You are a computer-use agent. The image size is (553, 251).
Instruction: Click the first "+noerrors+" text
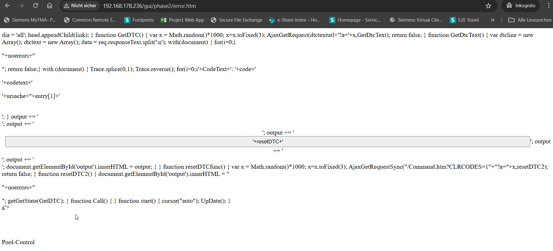click(18, 56)
